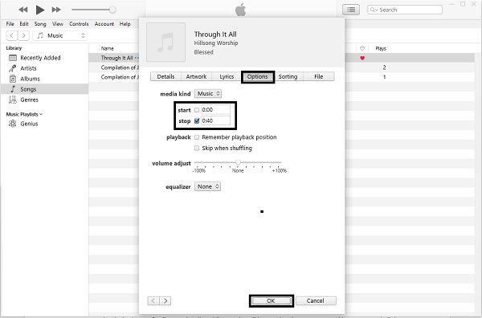This screenshot has width=482, height=318.
Task: Click the start time field showing 0:00
Action: point(215,110)
